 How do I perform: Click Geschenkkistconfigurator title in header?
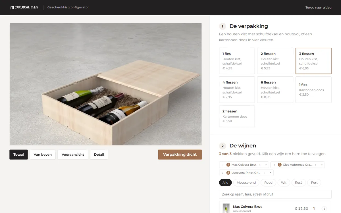68,7
